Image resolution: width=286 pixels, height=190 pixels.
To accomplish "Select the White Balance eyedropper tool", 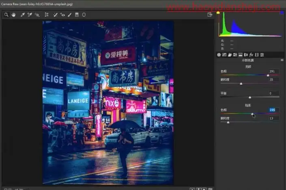I will pyautogui.click(x=22, y=15).
